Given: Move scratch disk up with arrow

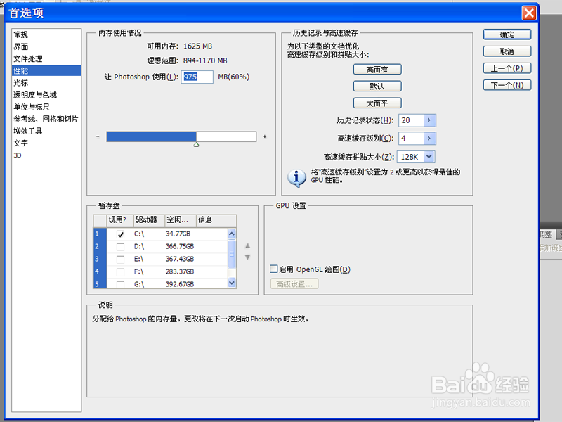Looking at the screenshot, I should (x=247, y=245).
